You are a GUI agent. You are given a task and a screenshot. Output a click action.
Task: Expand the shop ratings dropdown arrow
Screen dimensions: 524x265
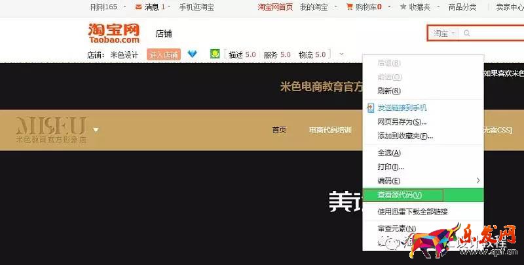coord(341,54)
